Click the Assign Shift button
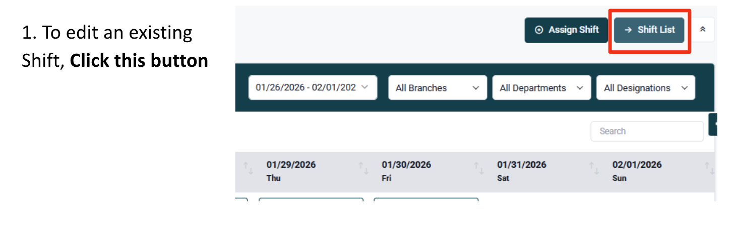 pyautogui.click(x=566, y=30)
